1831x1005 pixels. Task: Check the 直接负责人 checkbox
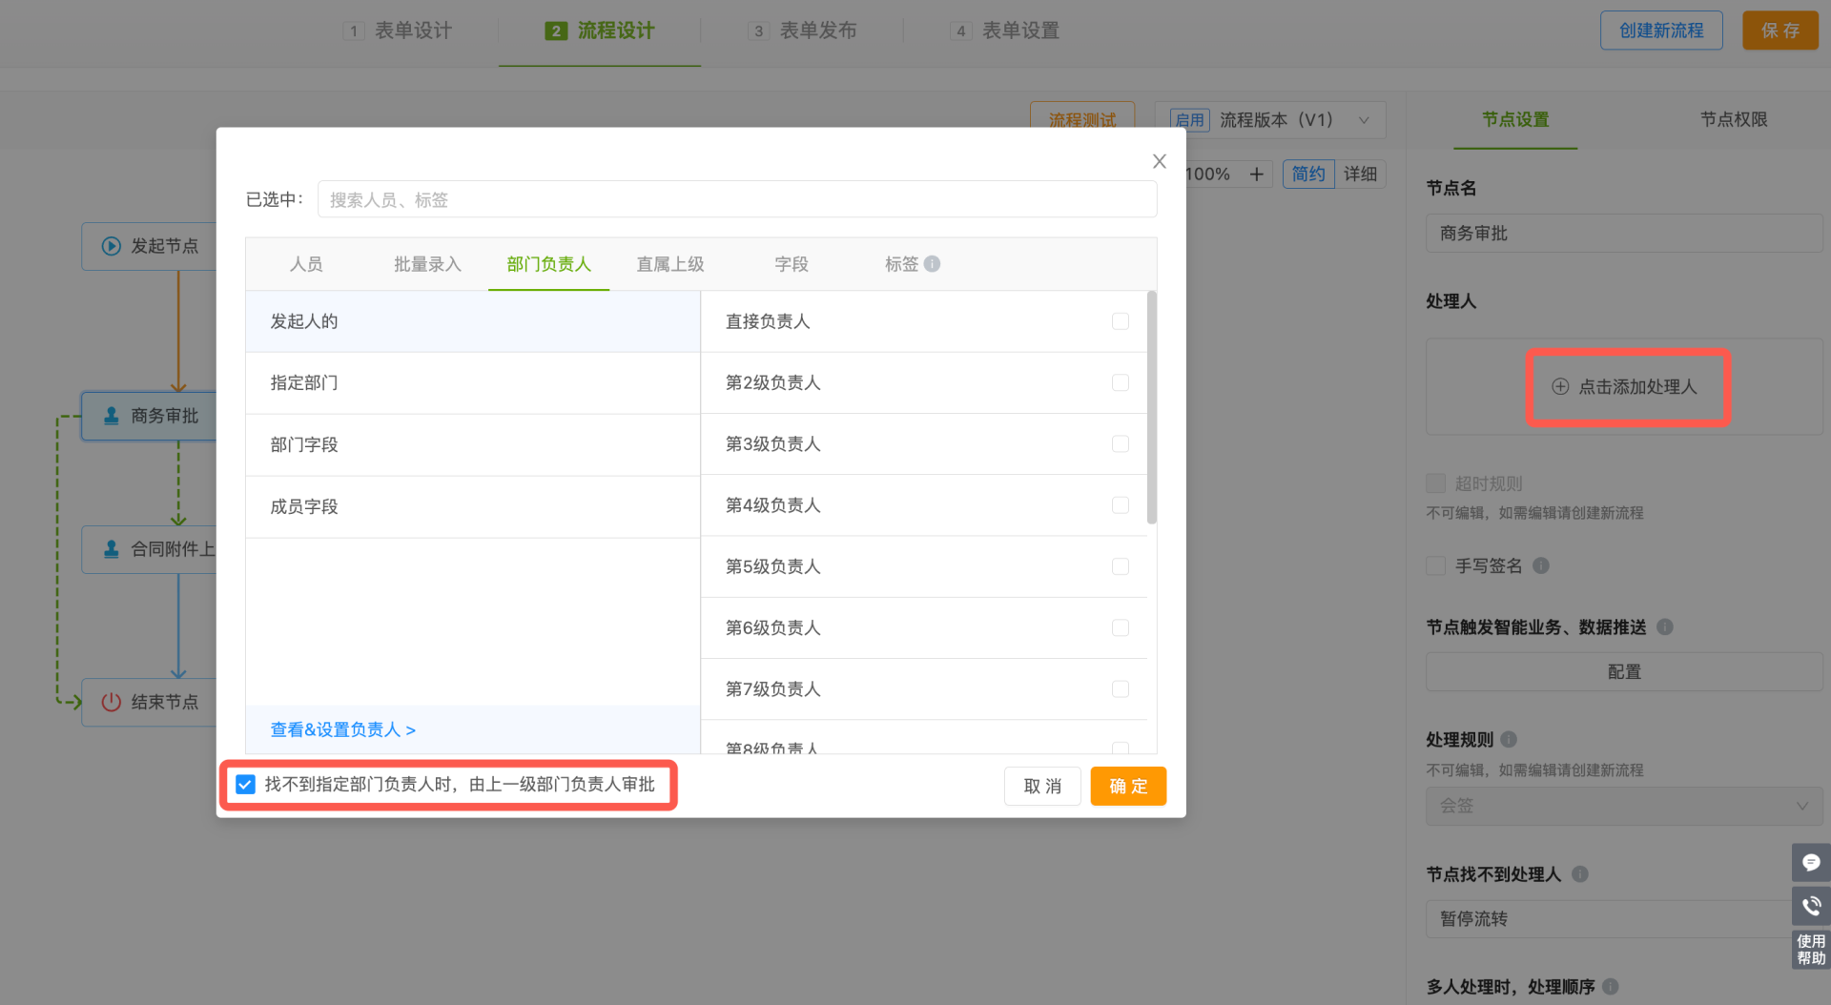(x=1120, y=321)
